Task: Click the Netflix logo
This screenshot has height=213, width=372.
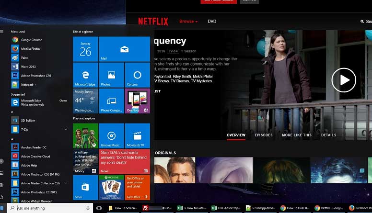Action: click(x=153, y=22)
